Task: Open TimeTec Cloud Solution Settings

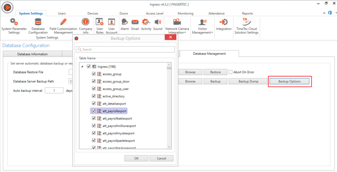Action: [x=247, y=27]
